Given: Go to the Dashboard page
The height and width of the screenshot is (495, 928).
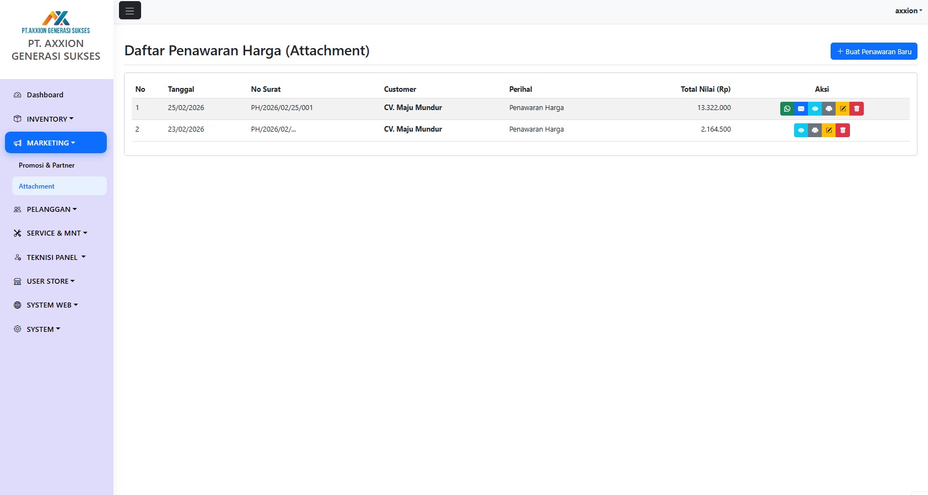Looking at the screenshot, I should [56, 95].
